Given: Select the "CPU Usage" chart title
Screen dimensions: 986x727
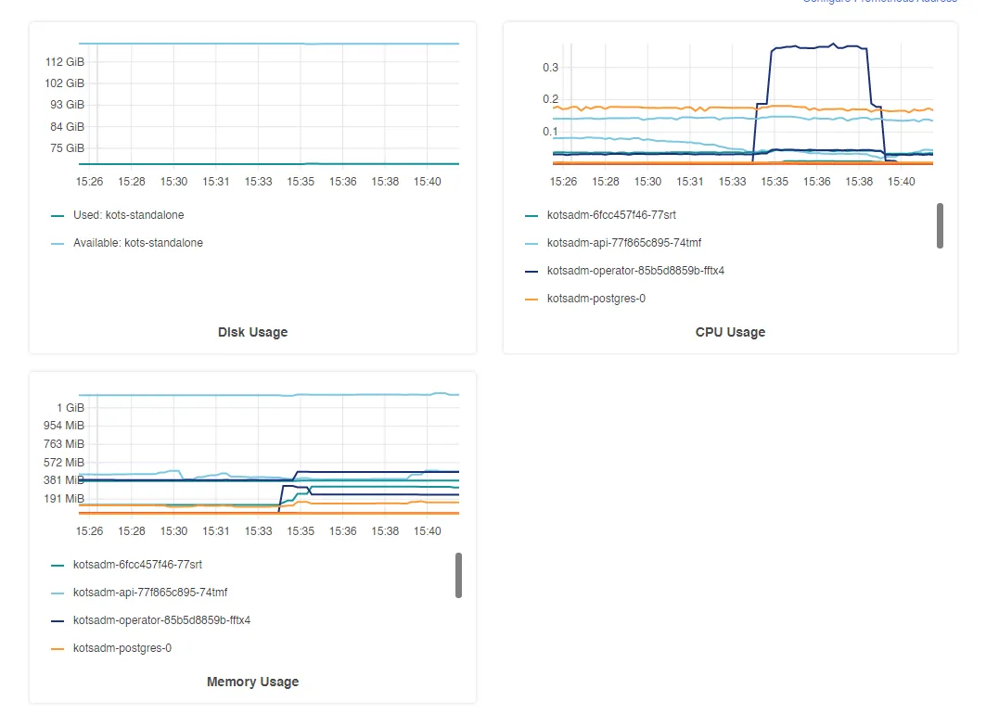Looking at the screenshot, I should (730, 332).
